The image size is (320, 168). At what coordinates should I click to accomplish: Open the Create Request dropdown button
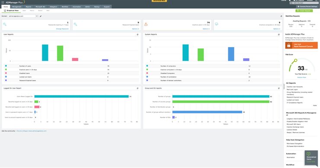[304, 11]
